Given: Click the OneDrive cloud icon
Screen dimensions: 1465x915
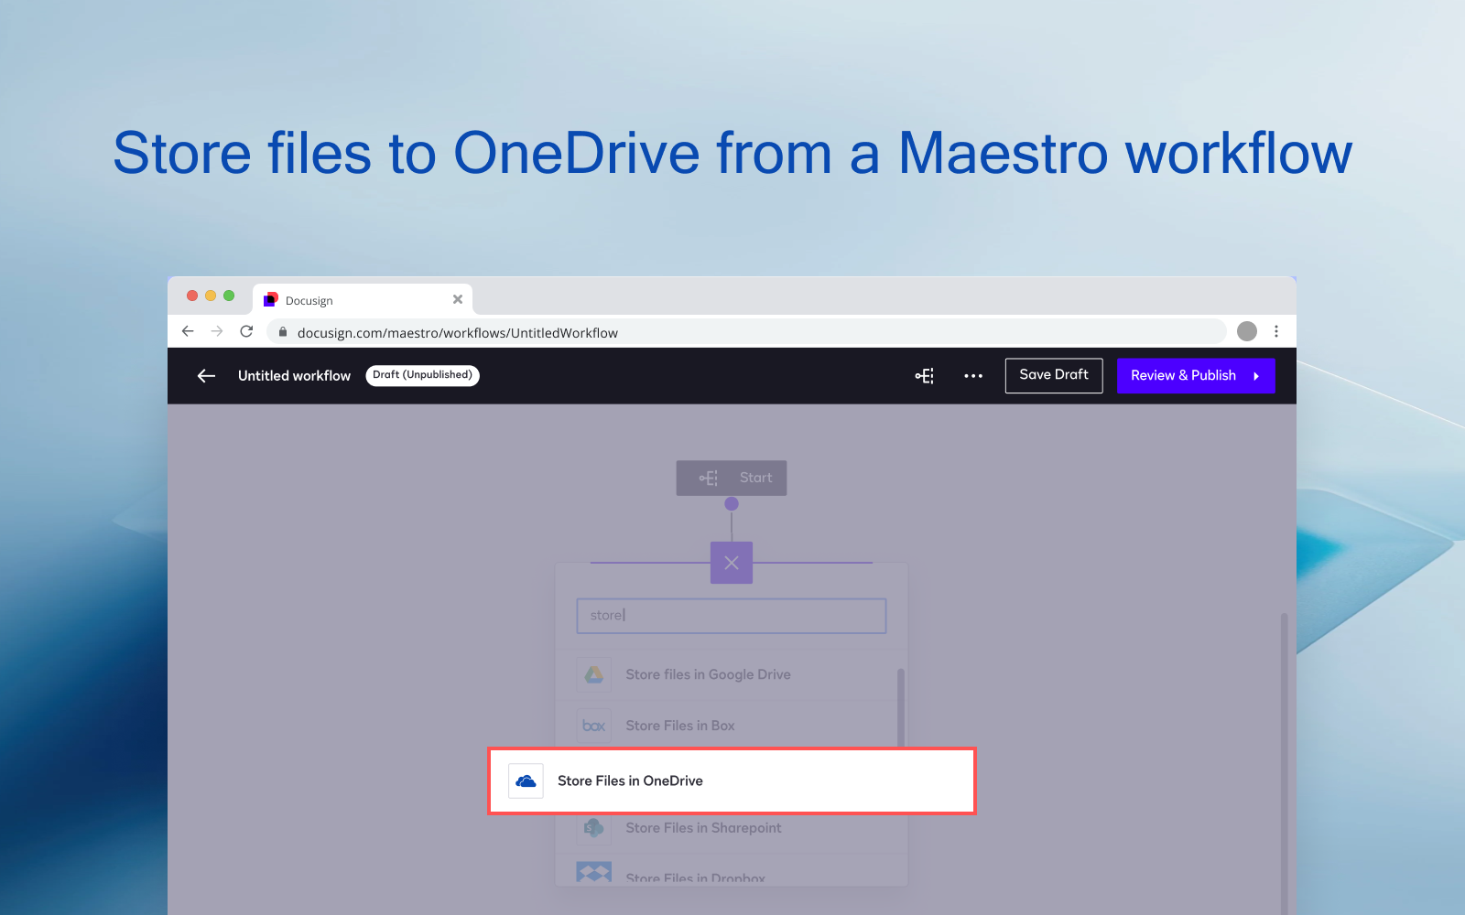Looking at the screenshot, I should [526, 781].
